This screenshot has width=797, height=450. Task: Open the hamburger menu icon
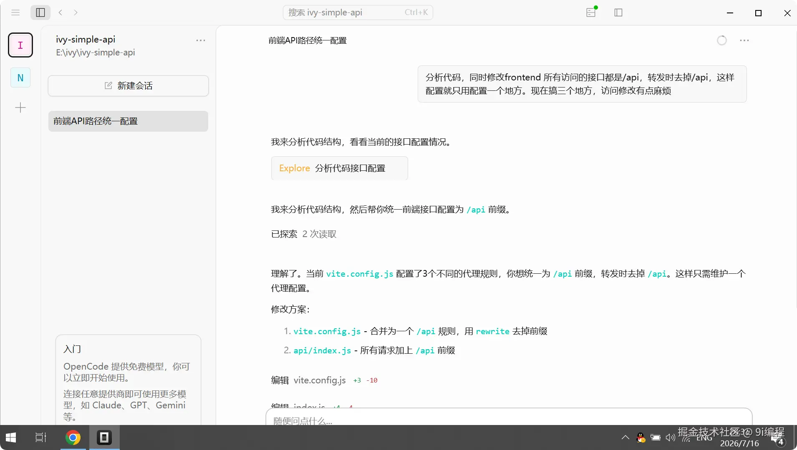tap(15, 12)
